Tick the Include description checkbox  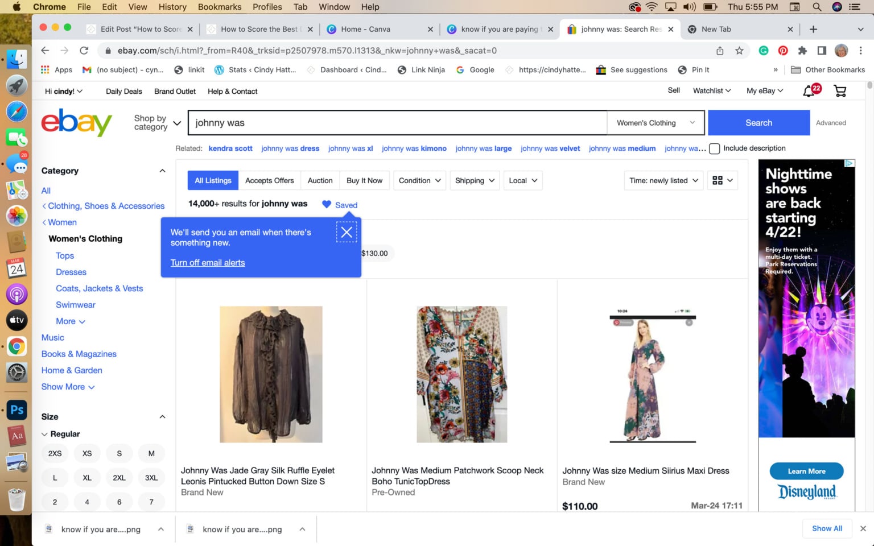click(x=715, y=148)
